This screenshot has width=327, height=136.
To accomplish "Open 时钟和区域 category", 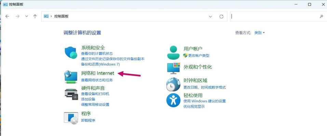I will [x=195, y=80].
